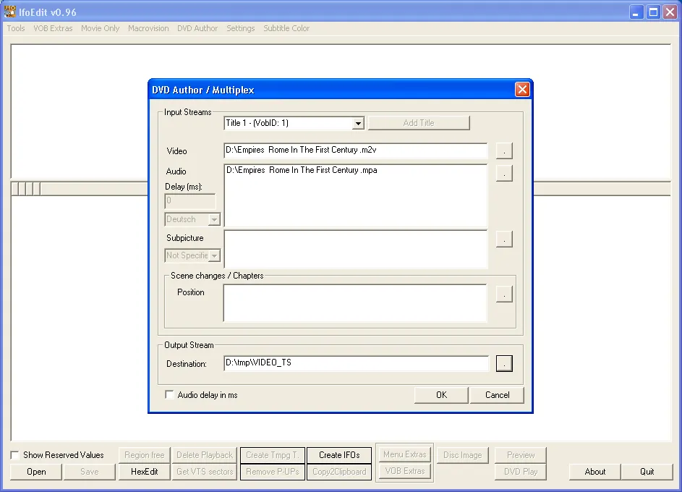
Task: Click into the Destination path field
Action: tap(356, 363)
